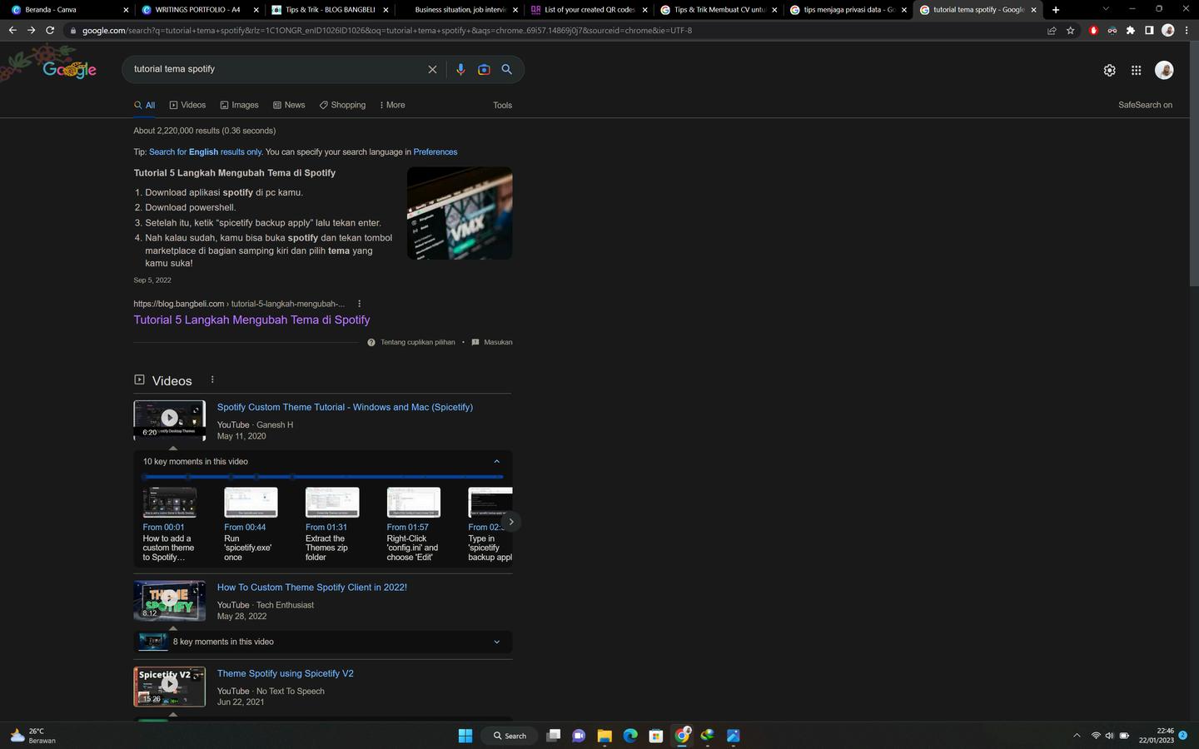This screenshot has height=749, width=1199.
Task: Expand the 8 key moments panel
Action: pyautogui.click(x=496, y=642)
